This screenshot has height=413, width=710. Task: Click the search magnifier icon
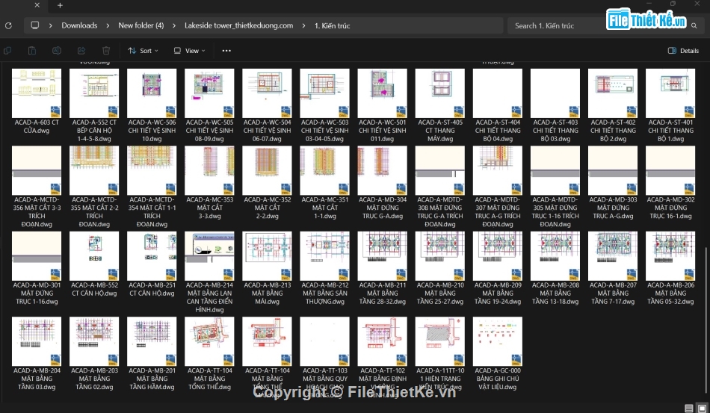point(694,26)
